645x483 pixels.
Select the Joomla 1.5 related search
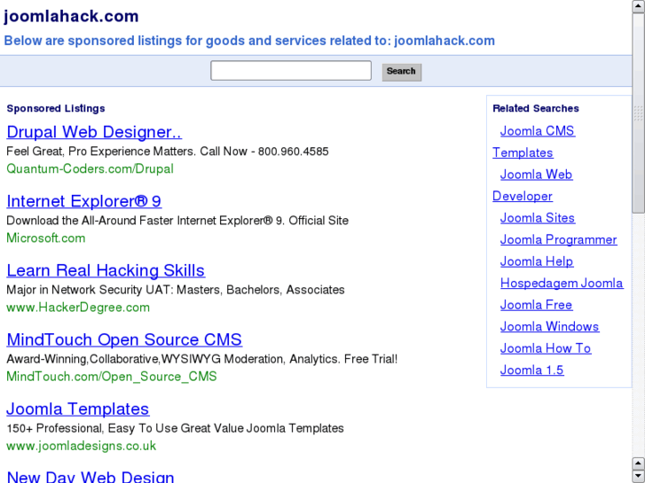click(x=531, y=370)
